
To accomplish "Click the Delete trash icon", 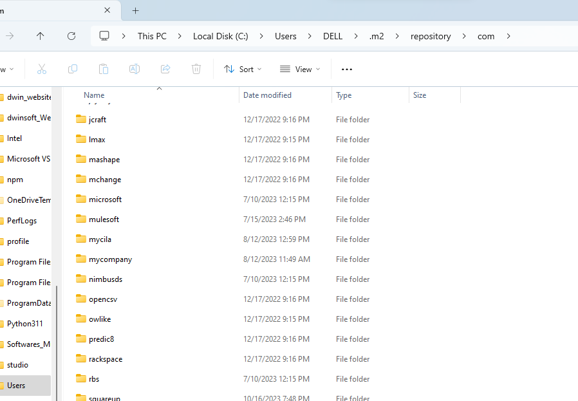I will click(x=196, y=69).
